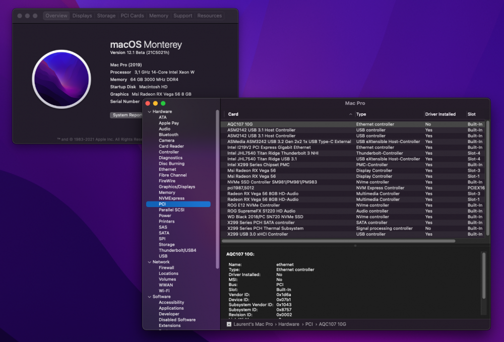Select Ethernet in the sidebar
This screenshot has width=504, height=342.
click(167, 170)
